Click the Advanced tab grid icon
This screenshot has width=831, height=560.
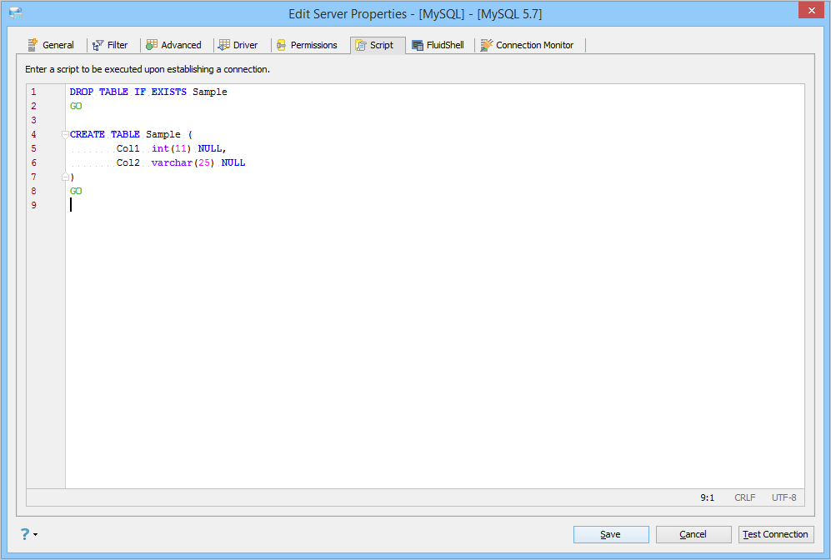[152, 44]
